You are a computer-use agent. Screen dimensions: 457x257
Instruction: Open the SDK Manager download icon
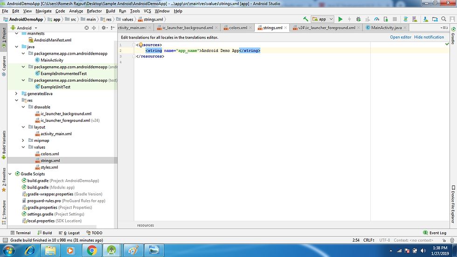coord(425,19)
